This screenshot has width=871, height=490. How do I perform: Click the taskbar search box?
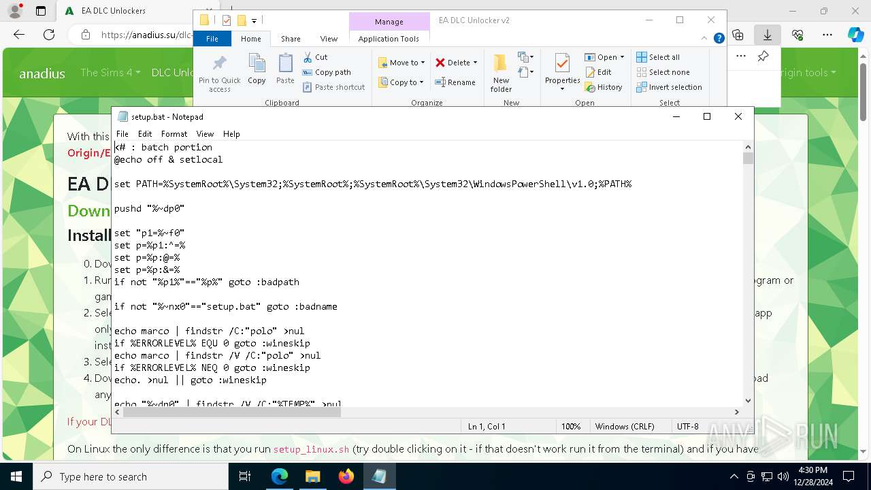[x=131, y=476]
